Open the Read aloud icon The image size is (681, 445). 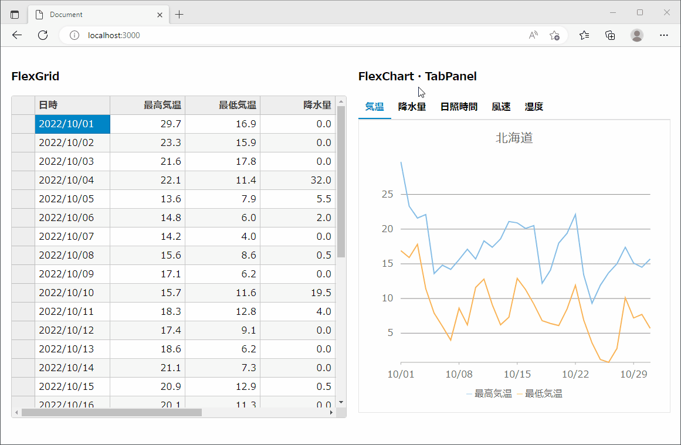(x=533, y=35)
